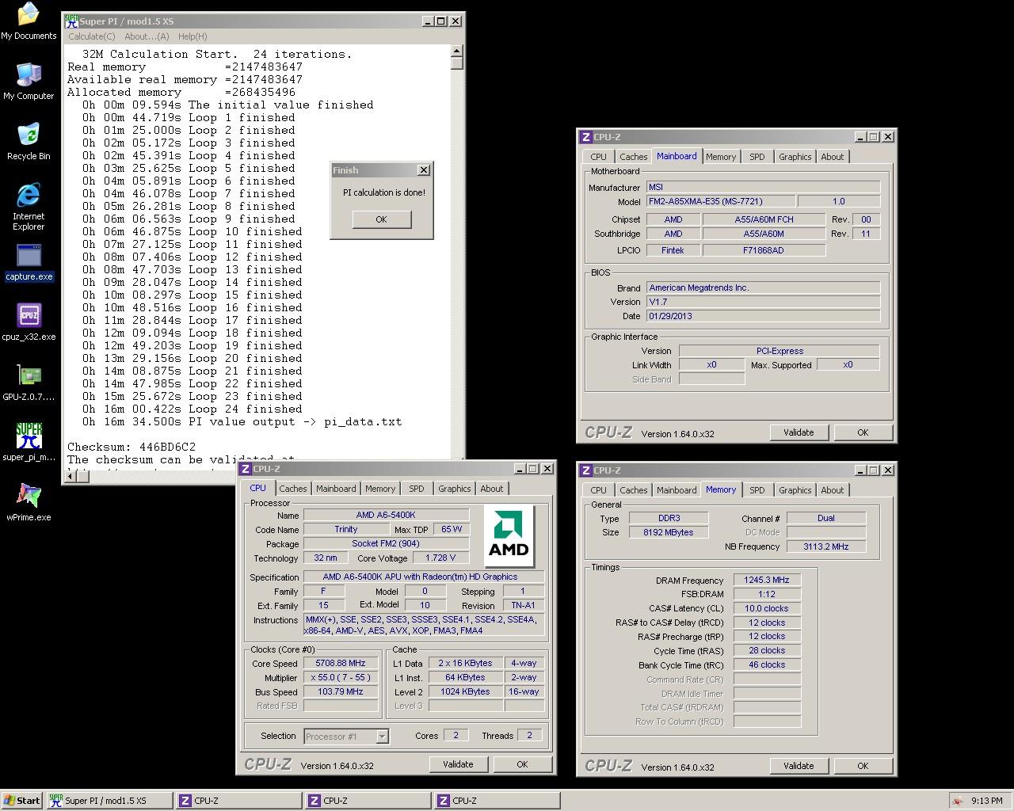Select the GPU-Z desktop icon
The image size is (1014, 811).
[29, 383]
